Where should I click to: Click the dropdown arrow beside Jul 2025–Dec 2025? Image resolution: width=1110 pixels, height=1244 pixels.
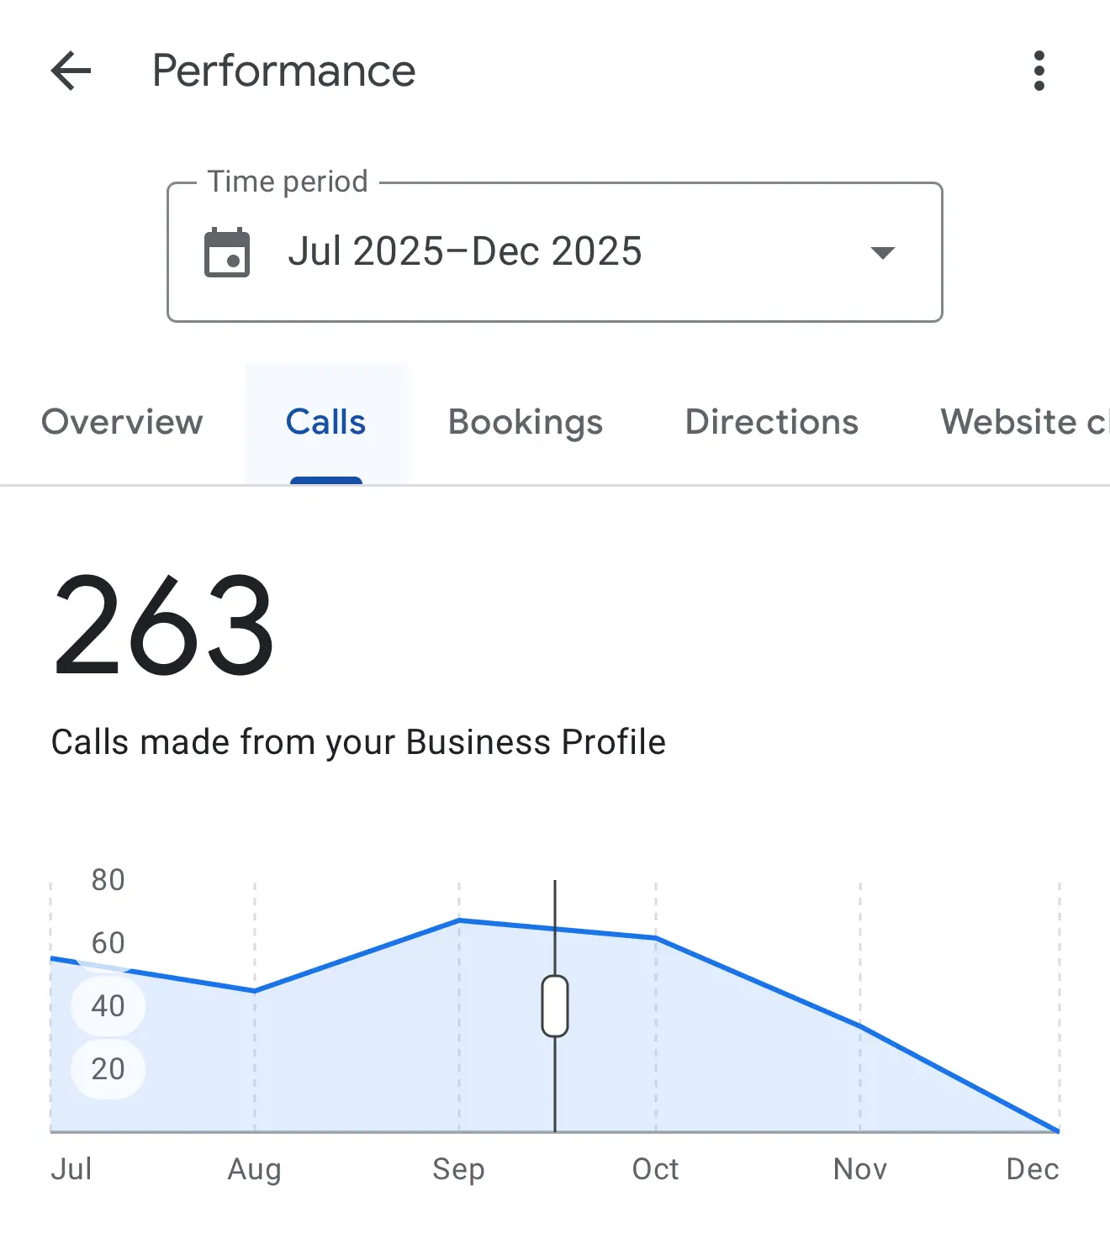click(x=881, y=251)
